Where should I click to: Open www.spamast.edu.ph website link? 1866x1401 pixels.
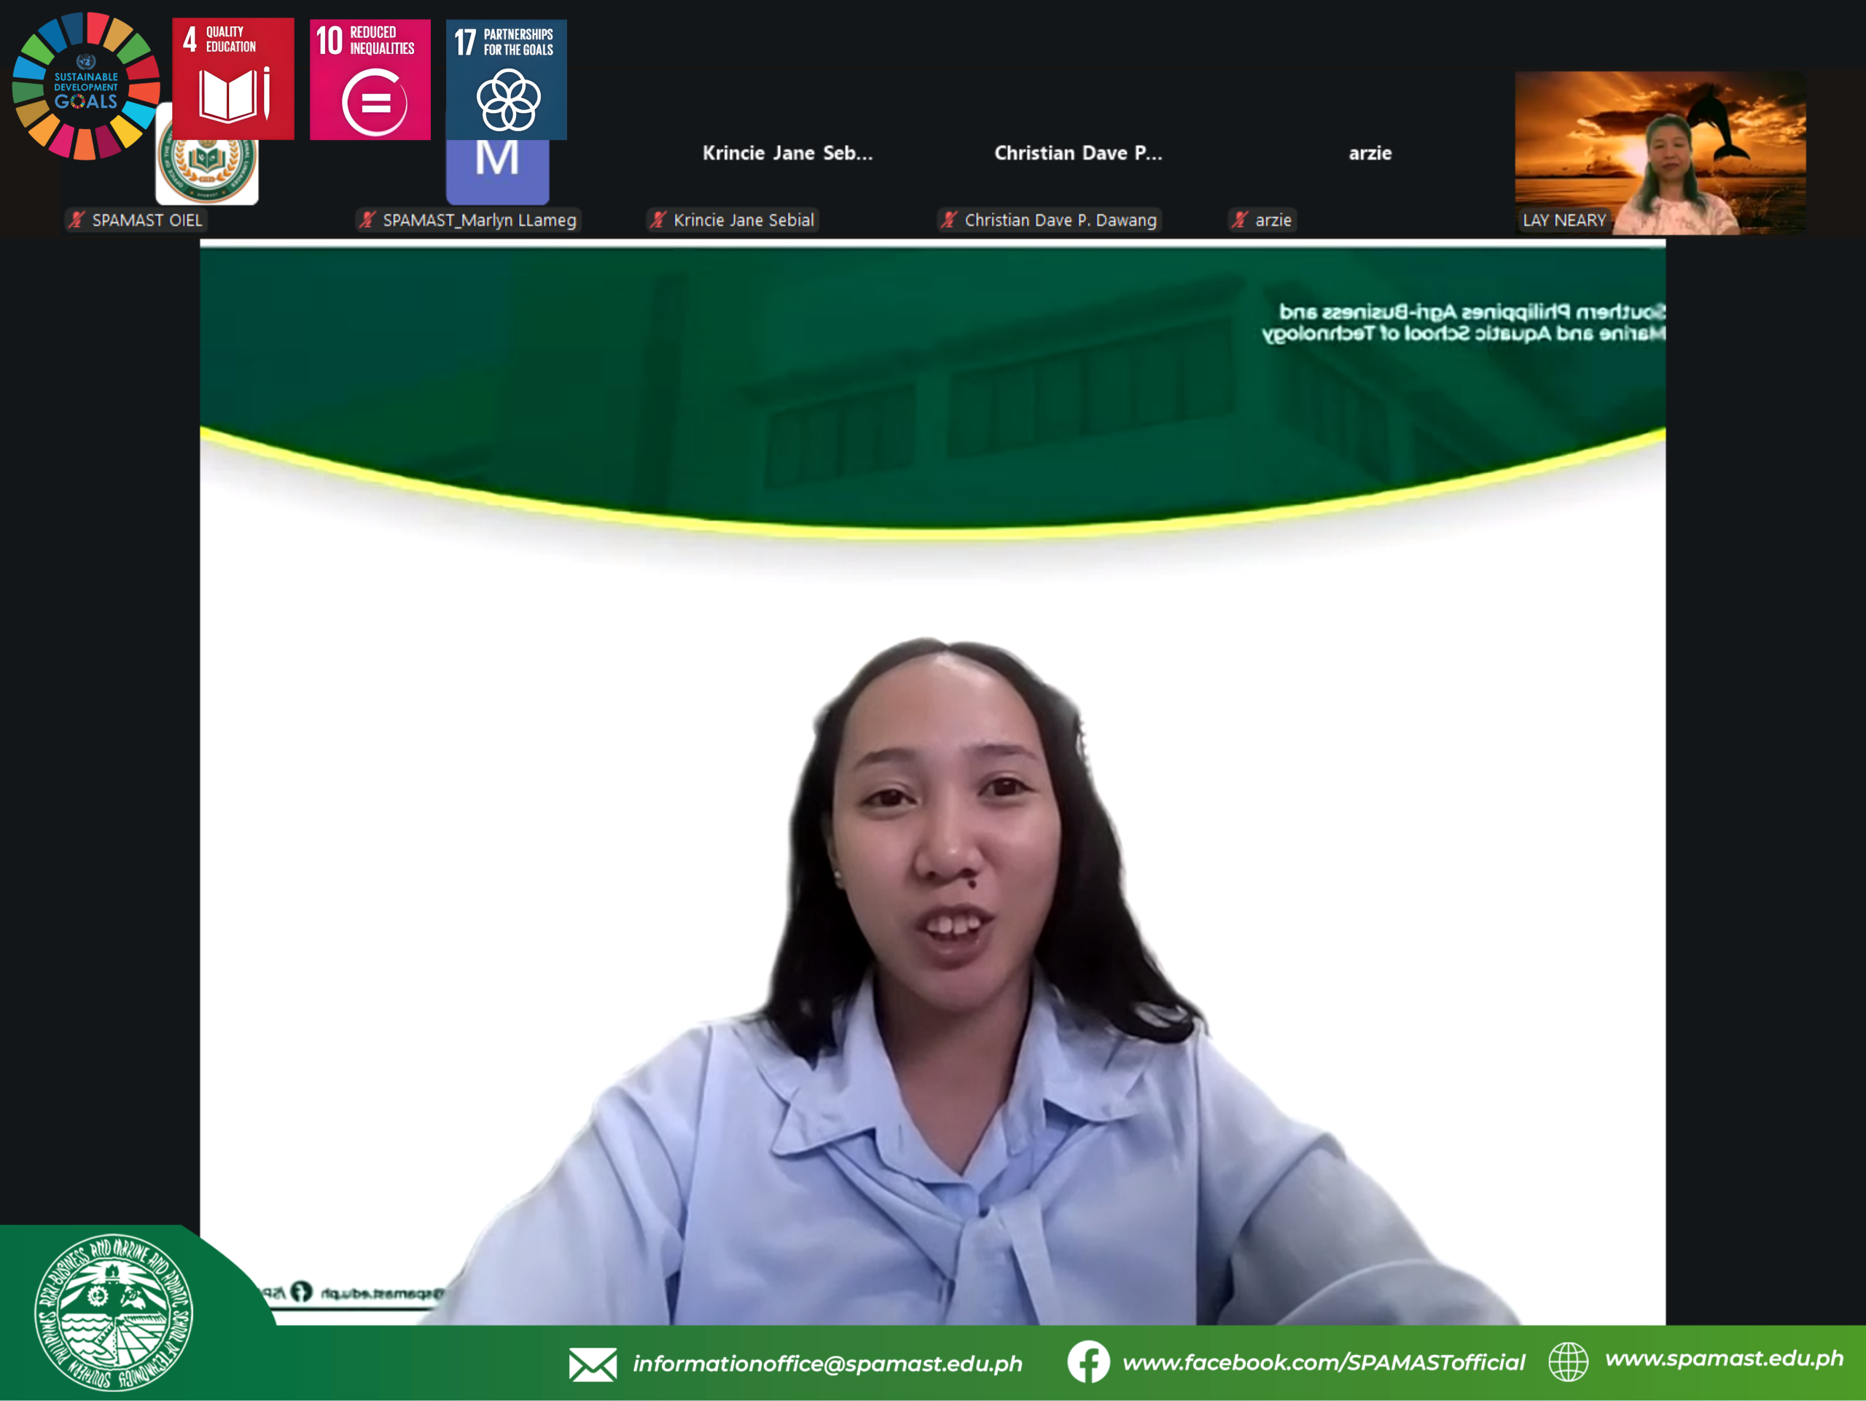pyautogui.click(x=1723, y=1358)
